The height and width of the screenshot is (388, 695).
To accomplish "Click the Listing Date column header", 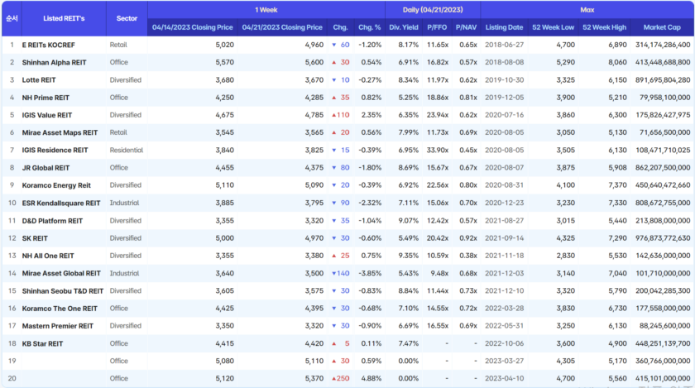I will coord(504,27).
